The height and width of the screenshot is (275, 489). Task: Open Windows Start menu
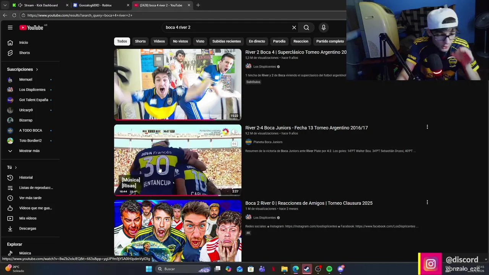coord(149,269)
